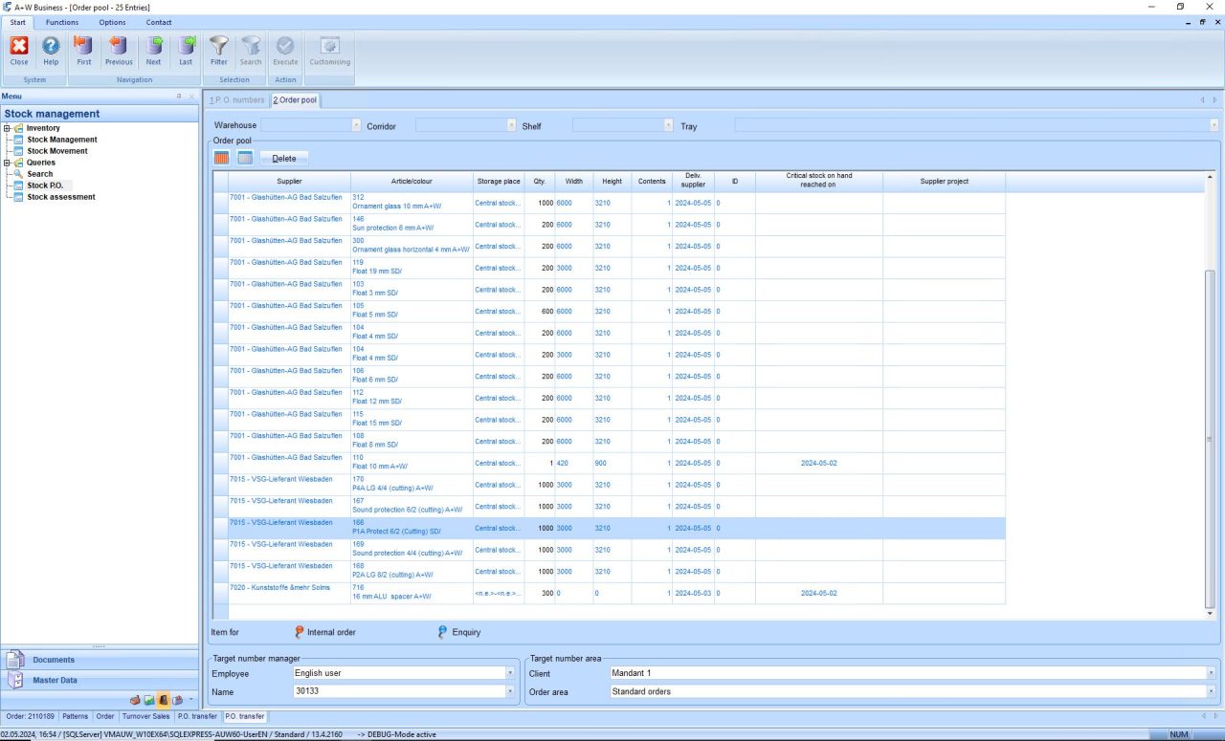
Task: Click the orange select-all grid icon
Action: (x=222, y=158)
